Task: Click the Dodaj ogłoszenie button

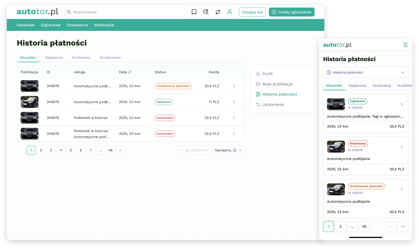Action: coord(292,12)
